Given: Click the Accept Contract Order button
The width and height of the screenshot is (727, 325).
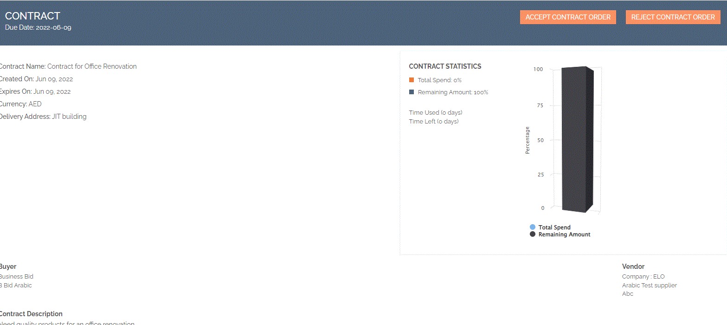Looking at the screenshot, I should tap(568, 17).
